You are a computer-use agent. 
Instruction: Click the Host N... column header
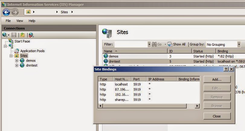(x=122, y=79)
